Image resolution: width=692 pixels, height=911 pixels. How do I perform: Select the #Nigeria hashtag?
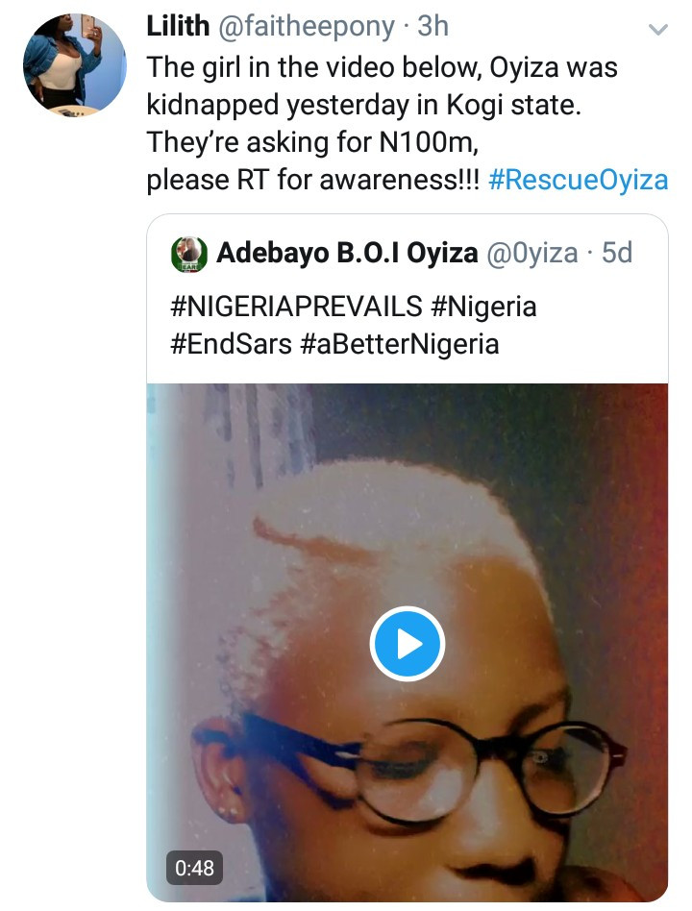click(483, 307)
